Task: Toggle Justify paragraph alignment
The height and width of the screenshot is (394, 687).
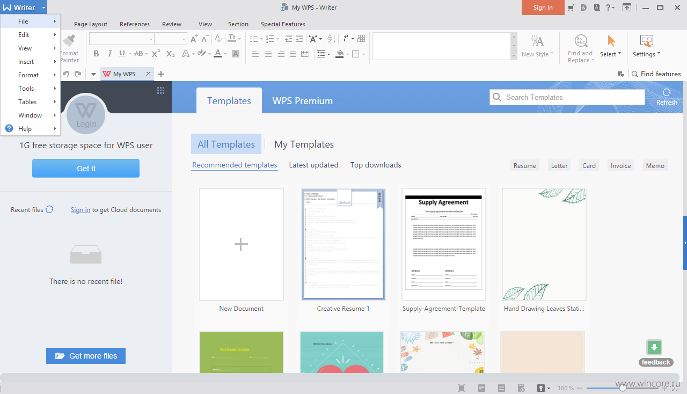Action: pyautogui.click(x=293, y=54)
